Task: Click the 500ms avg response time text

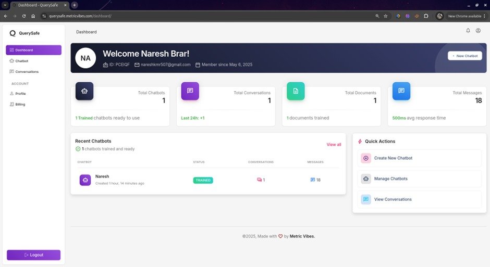Action: click(x=419, y=118)
